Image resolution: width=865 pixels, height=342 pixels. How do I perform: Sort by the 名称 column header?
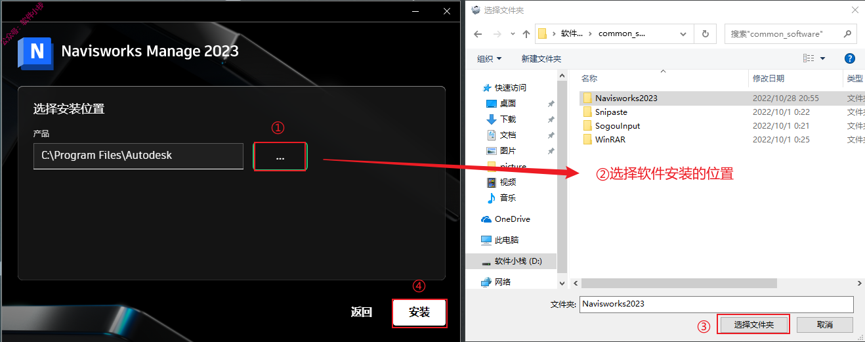pos(589,78)
